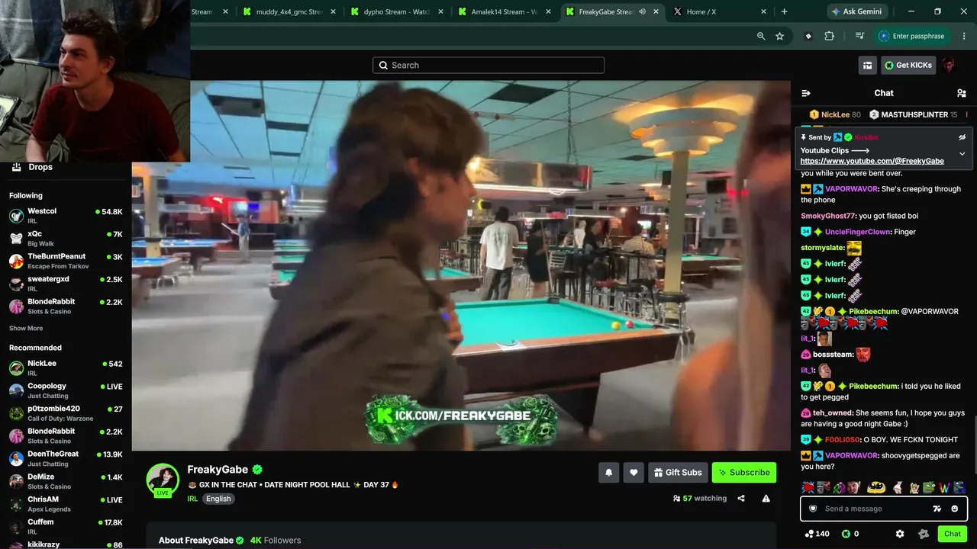Image resolution: width=977 pixels, height=549 pixels.
Task: Open NickLee channel under Recommended
Action: pos(66,368)
